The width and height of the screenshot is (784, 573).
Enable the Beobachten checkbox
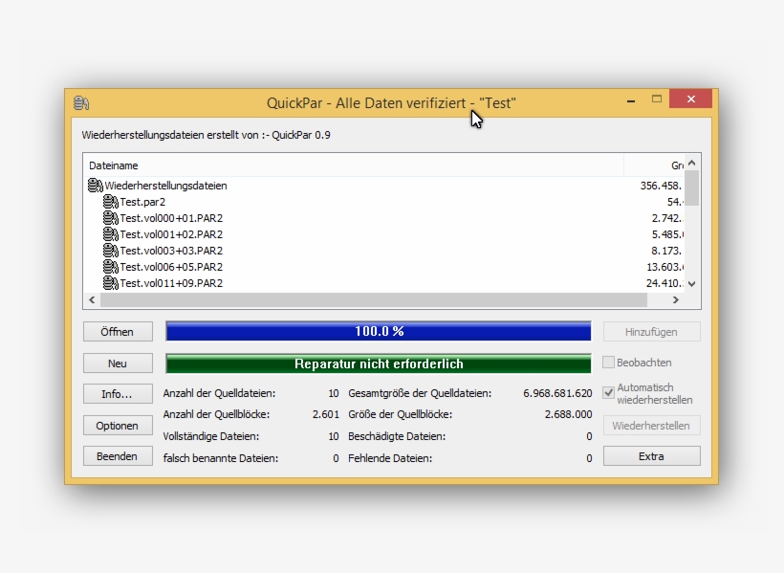tap(610, 362)
